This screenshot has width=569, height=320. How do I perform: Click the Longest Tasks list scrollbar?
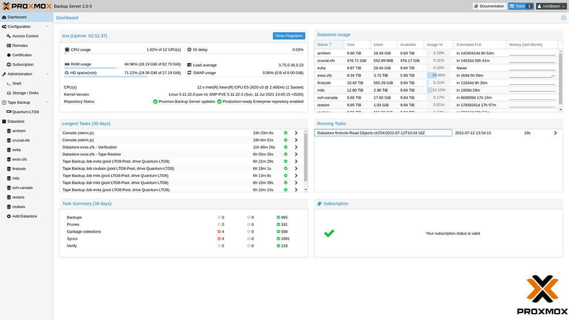point(306,156)
